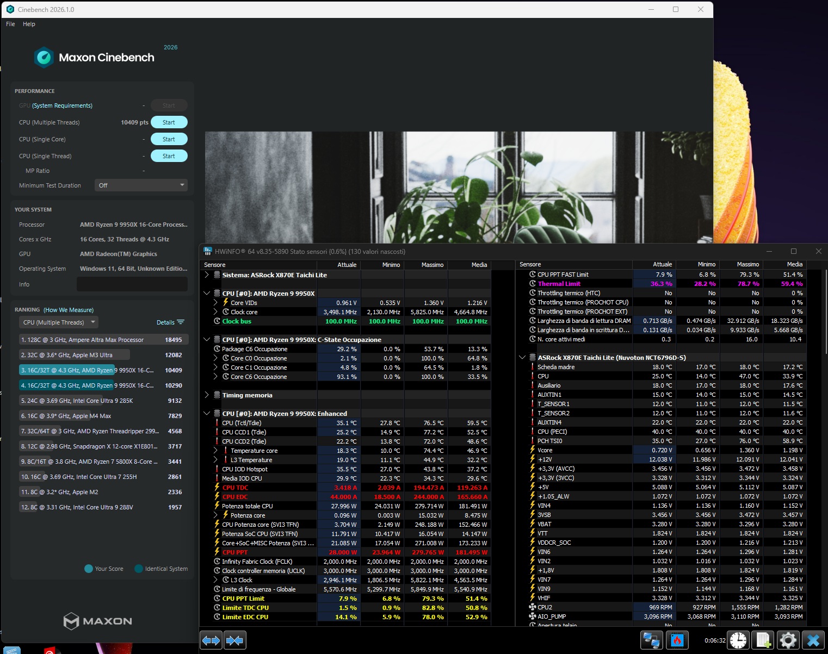Click the Maxon Cinebench hexagon logo
Viewport: 828px width, 654px height.
click(x=44, y=57)
